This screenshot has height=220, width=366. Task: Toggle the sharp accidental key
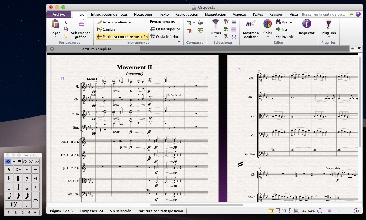[x=18, y=178]
